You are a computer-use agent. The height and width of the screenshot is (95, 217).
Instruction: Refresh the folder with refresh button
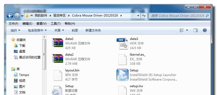coord(144,16)
